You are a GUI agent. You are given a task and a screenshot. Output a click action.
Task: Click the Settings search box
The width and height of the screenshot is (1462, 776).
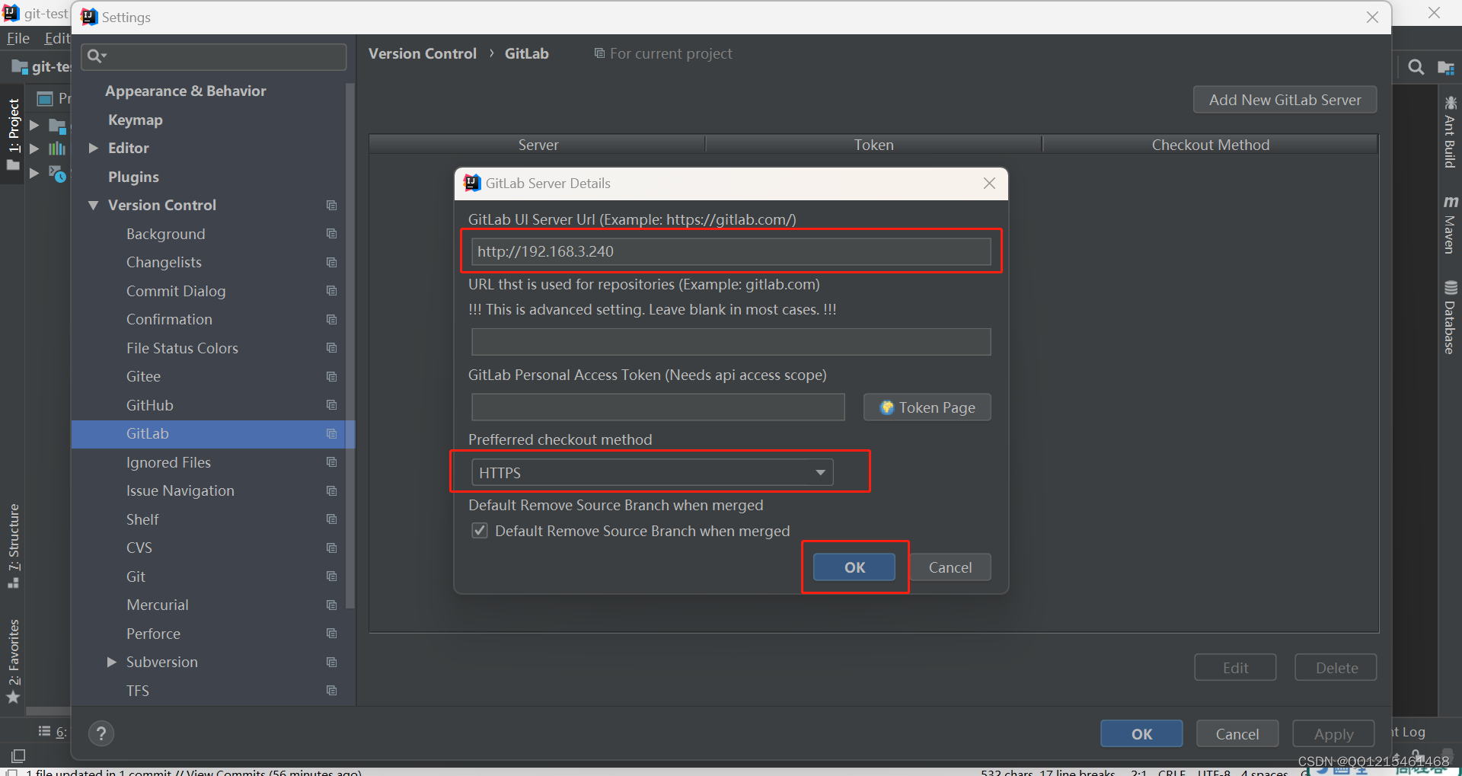(214, 56)
